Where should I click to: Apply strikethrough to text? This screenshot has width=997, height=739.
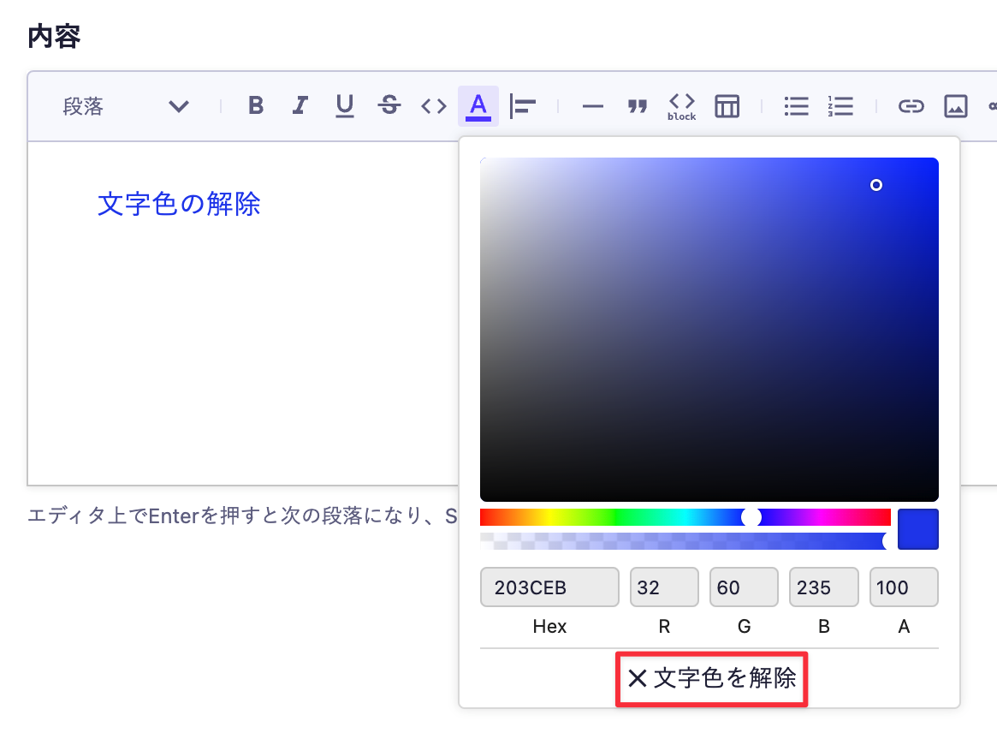(x=389, y=105)
